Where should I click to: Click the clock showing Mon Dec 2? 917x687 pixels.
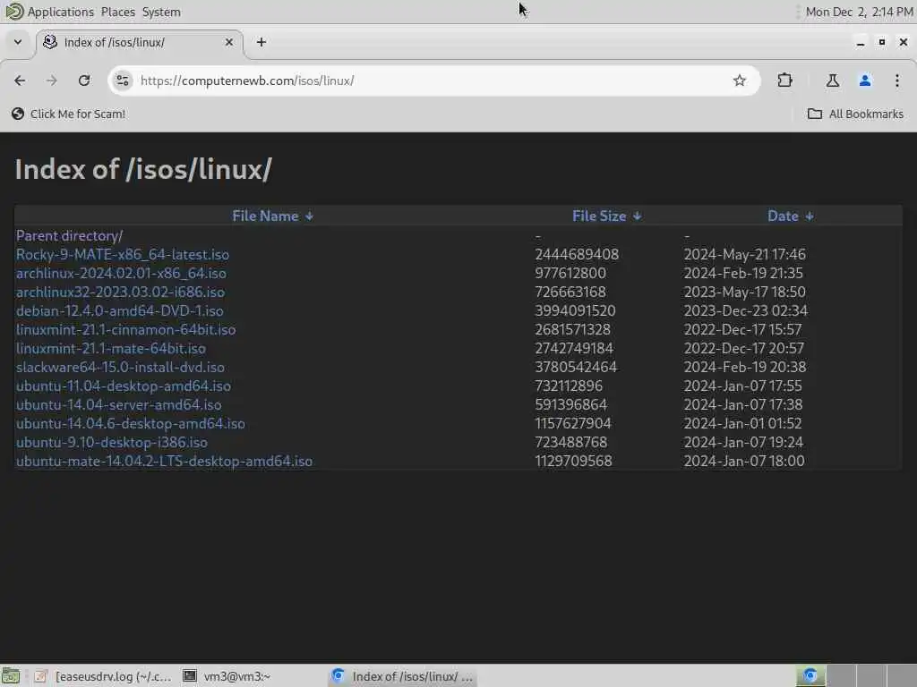click(859, 12)
